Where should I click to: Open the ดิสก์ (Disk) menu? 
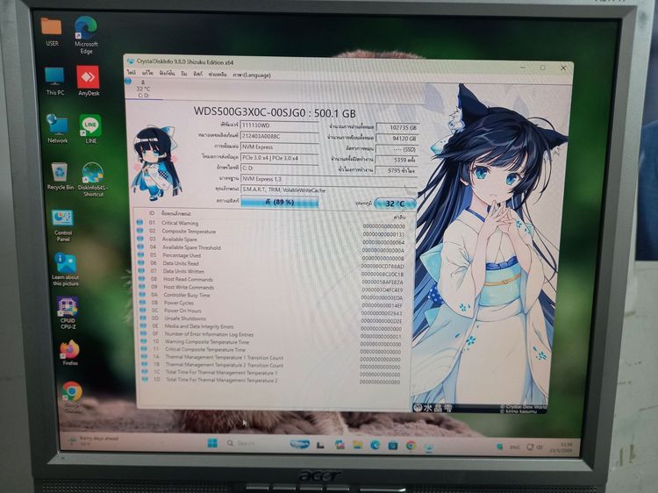pos(197,74)
